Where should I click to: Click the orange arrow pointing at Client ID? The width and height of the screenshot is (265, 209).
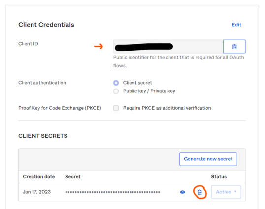click(x=99, y=46)
